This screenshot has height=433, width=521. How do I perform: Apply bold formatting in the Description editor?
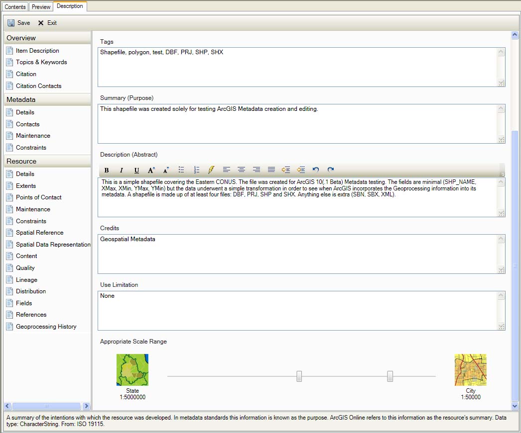pos(106,170)
